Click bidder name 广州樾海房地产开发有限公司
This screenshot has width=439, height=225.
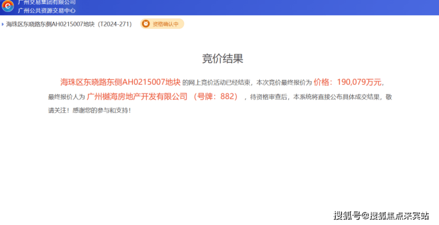137,97
